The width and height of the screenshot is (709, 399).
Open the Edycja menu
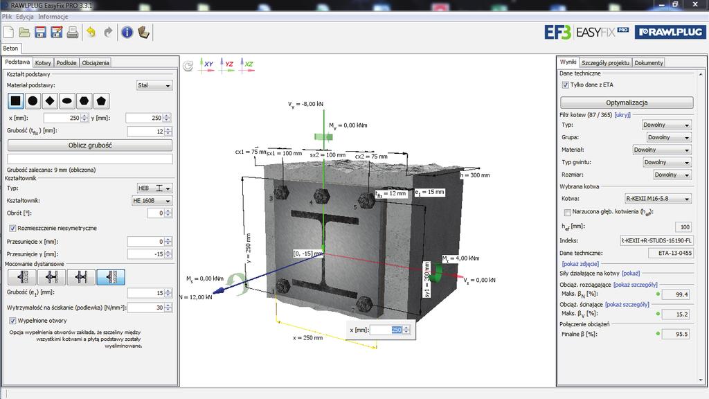(25, 17)
